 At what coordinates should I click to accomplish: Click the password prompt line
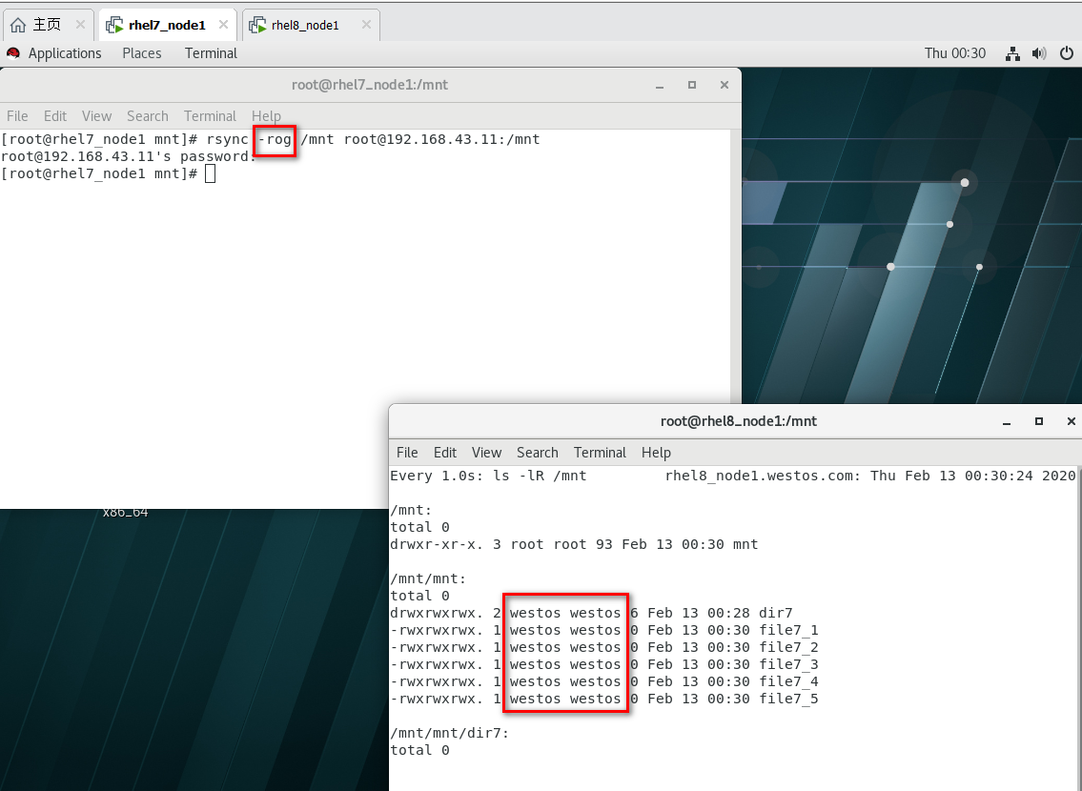(129, 156)
